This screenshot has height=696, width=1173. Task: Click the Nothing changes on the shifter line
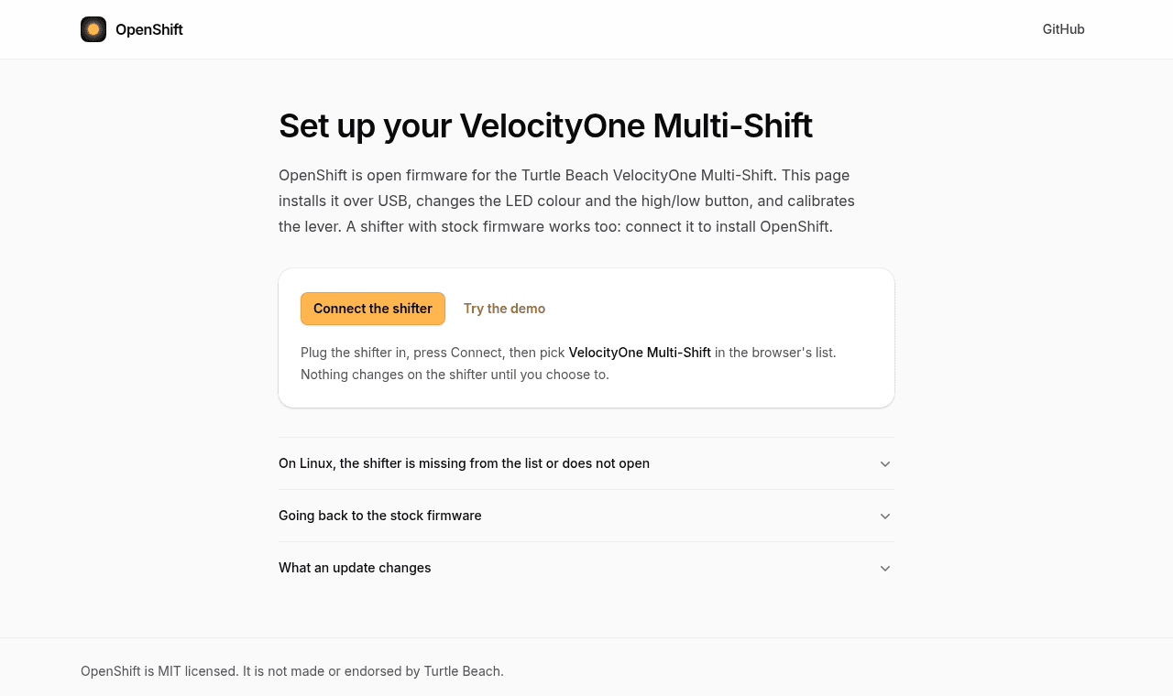455,374
